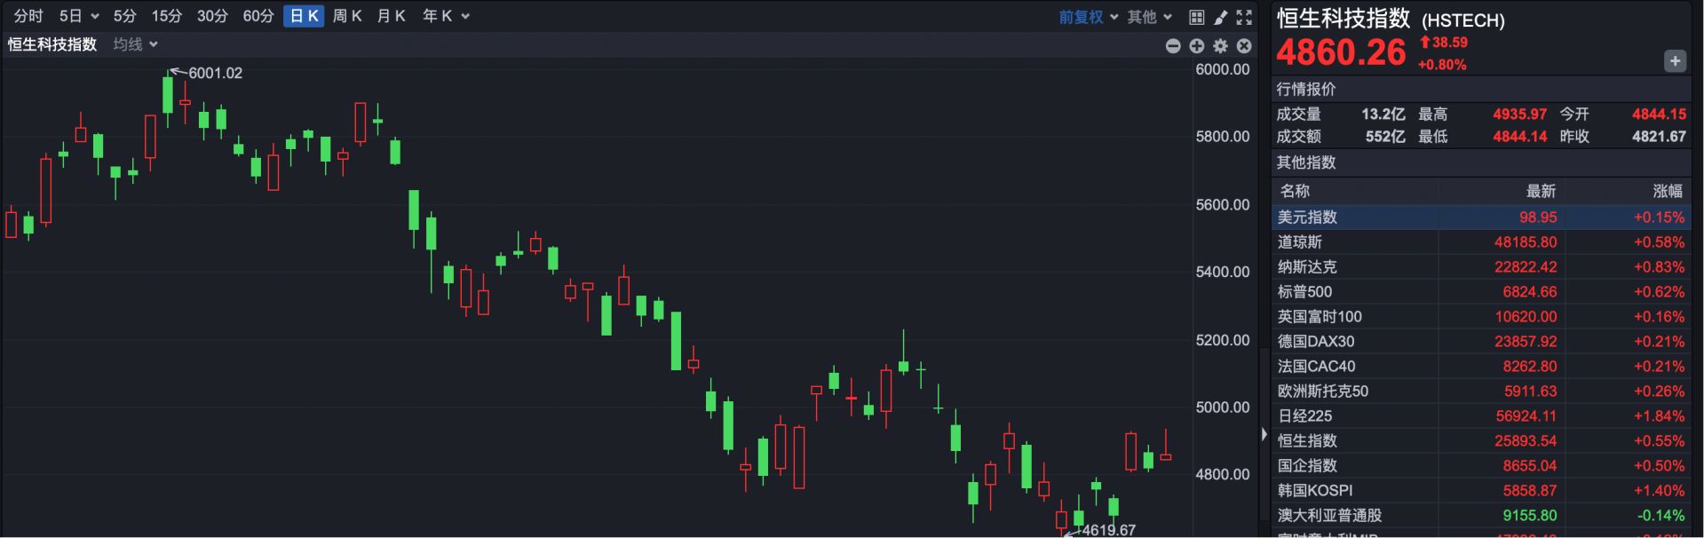Open chart settings gear
The width and height of the screenshot is (1704, 538).
coord(1221,45)
